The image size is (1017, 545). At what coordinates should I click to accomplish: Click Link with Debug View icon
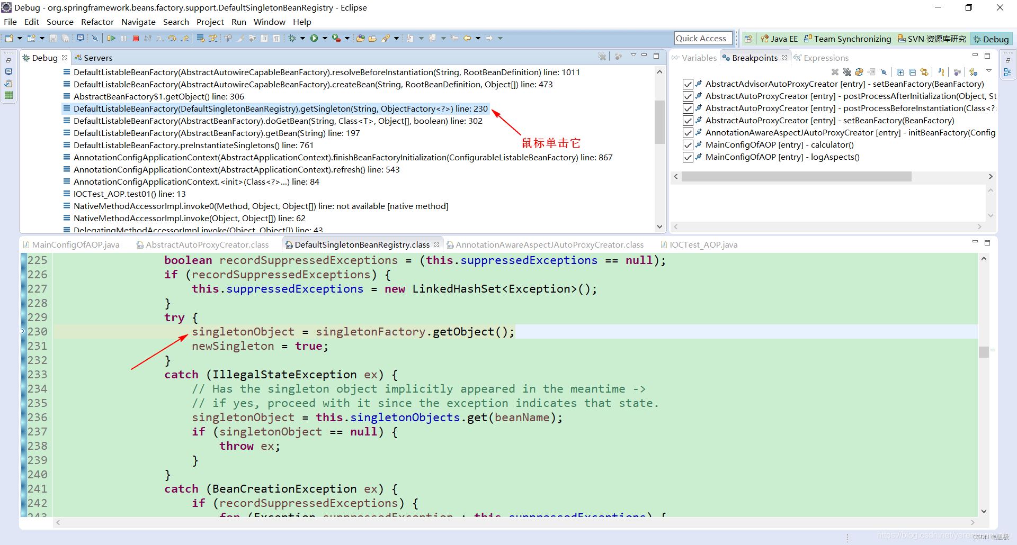924,72
